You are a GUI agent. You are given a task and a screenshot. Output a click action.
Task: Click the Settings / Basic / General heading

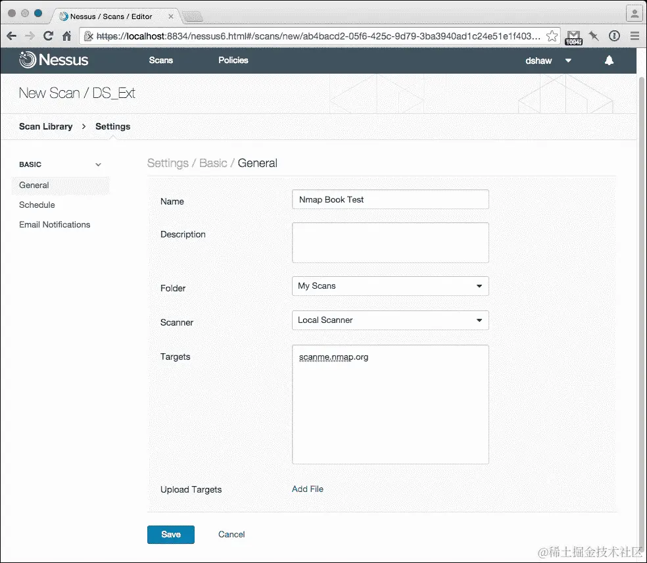coord(212,163)
